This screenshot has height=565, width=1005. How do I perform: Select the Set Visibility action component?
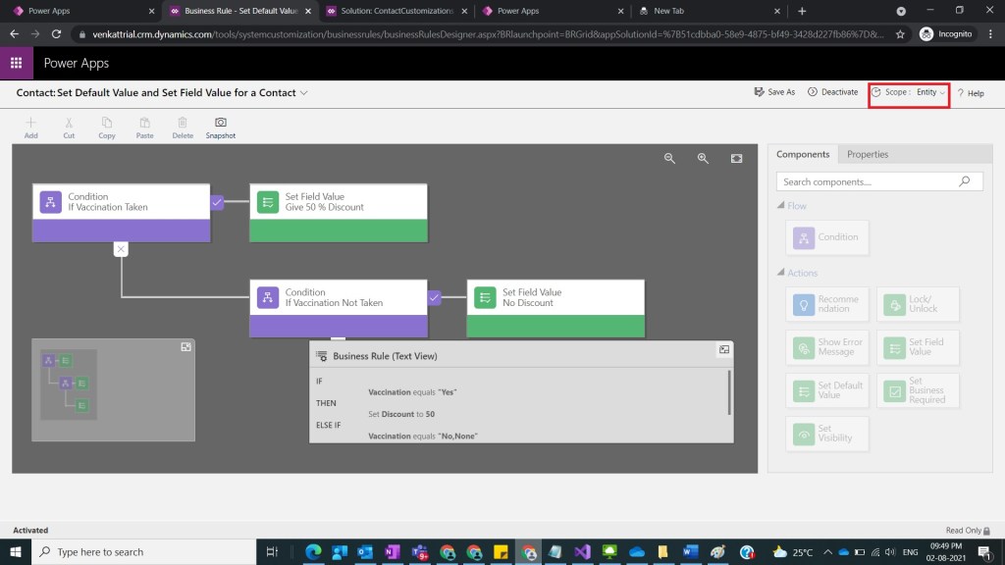828,434
